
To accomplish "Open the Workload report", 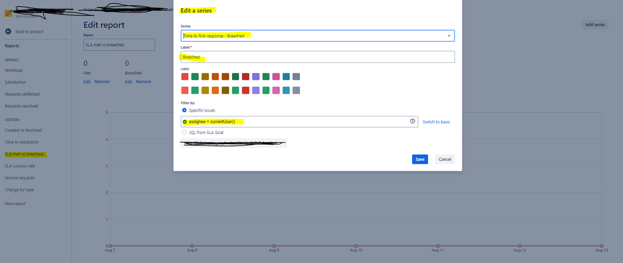I will click(14, 70).
